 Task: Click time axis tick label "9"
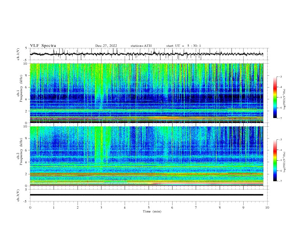[x=243, y=207]
